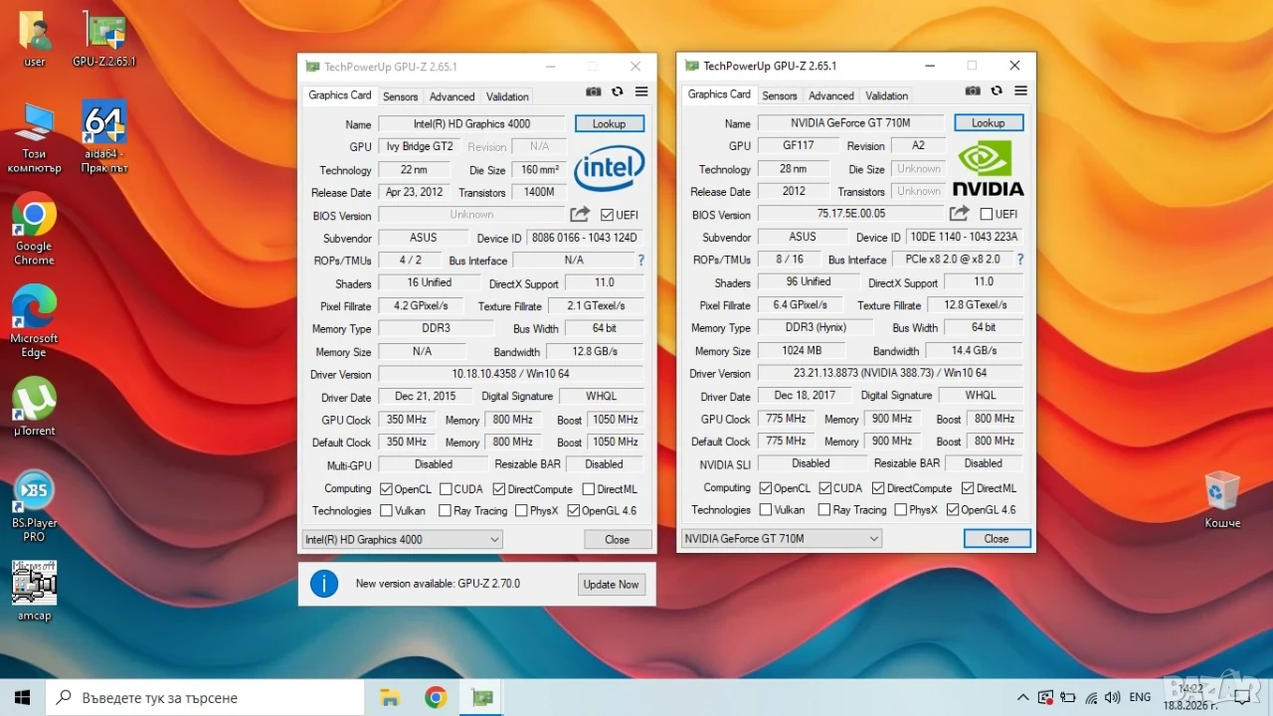This screenshot has height=716, width=1273.
Task: Select the aida64 desktop shortcut
Action: pyautogui.click(x=104, y=137)
